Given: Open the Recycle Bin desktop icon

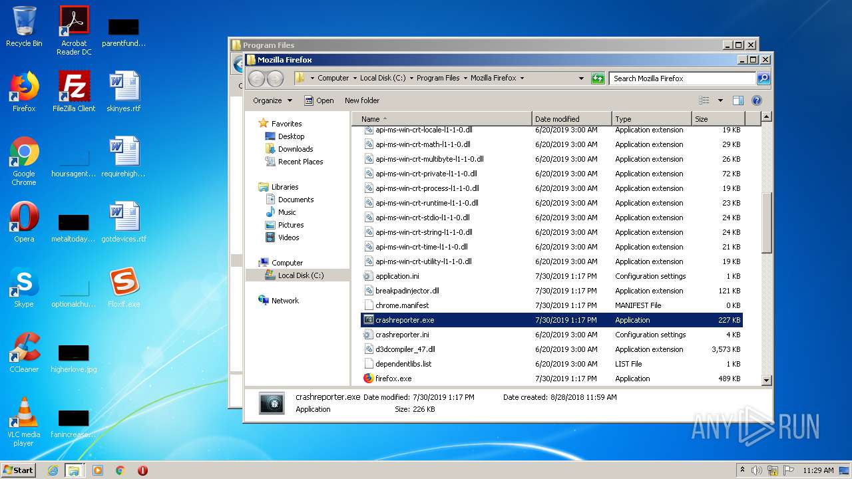Looking at the screenshot, I should 24,27.
